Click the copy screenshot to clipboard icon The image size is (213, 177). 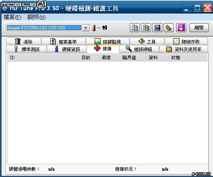(146, 28)
